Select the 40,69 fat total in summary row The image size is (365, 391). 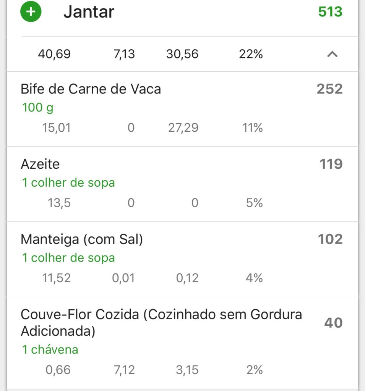[x=54, y=54]
